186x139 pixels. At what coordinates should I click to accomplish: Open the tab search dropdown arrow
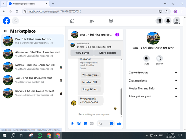pyautogui.click(x=4, y=4)
